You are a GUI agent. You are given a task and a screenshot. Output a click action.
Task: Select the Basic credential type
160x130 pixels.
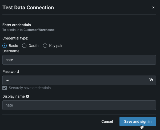5,46
